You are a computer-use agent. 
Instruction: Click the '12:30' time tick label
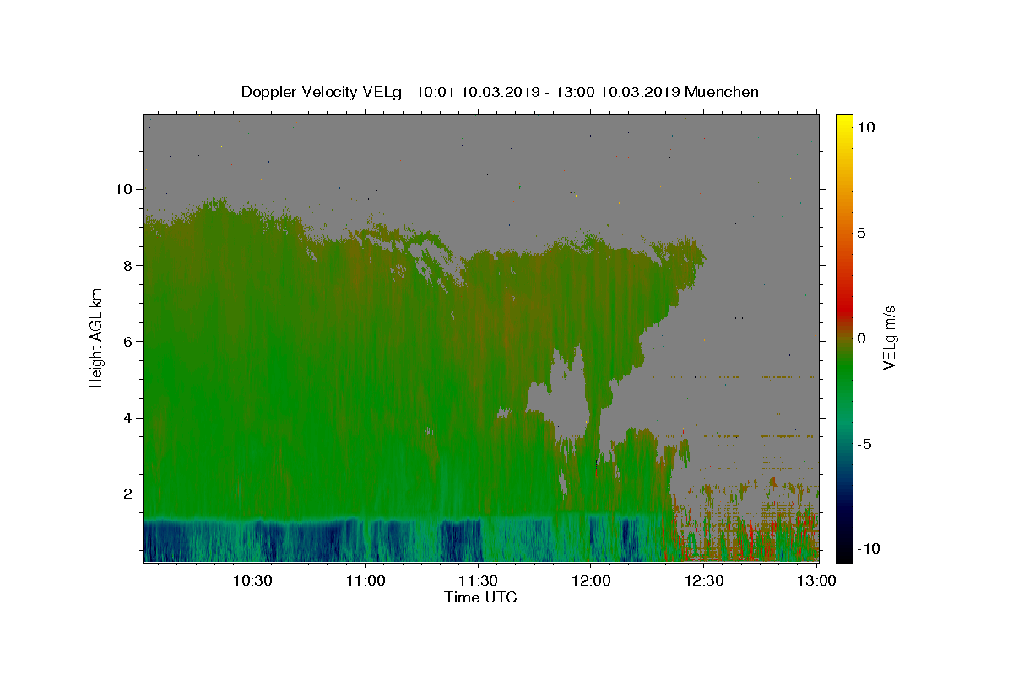pyautogui.click(x=703, y=581)
